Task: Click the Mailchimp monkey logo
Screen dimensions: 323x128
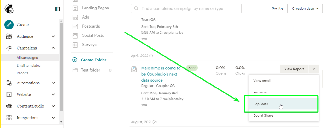Action: [x=9, y=9]
